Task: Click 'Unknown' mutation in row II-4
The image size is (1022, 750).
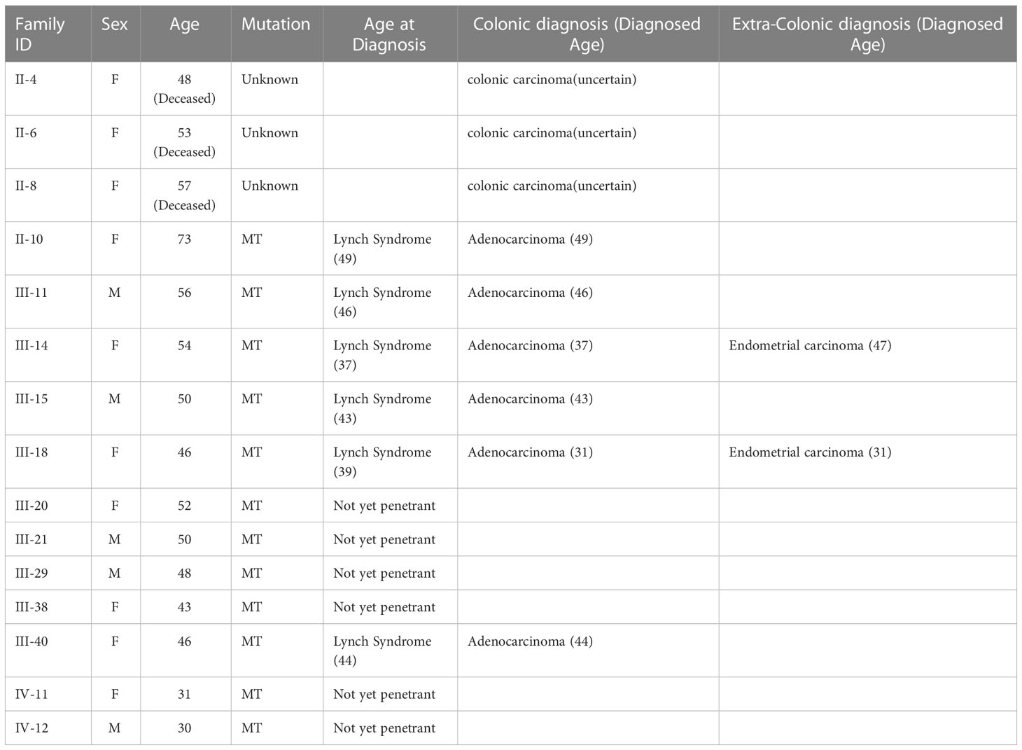Action: [x=269, y=80]
